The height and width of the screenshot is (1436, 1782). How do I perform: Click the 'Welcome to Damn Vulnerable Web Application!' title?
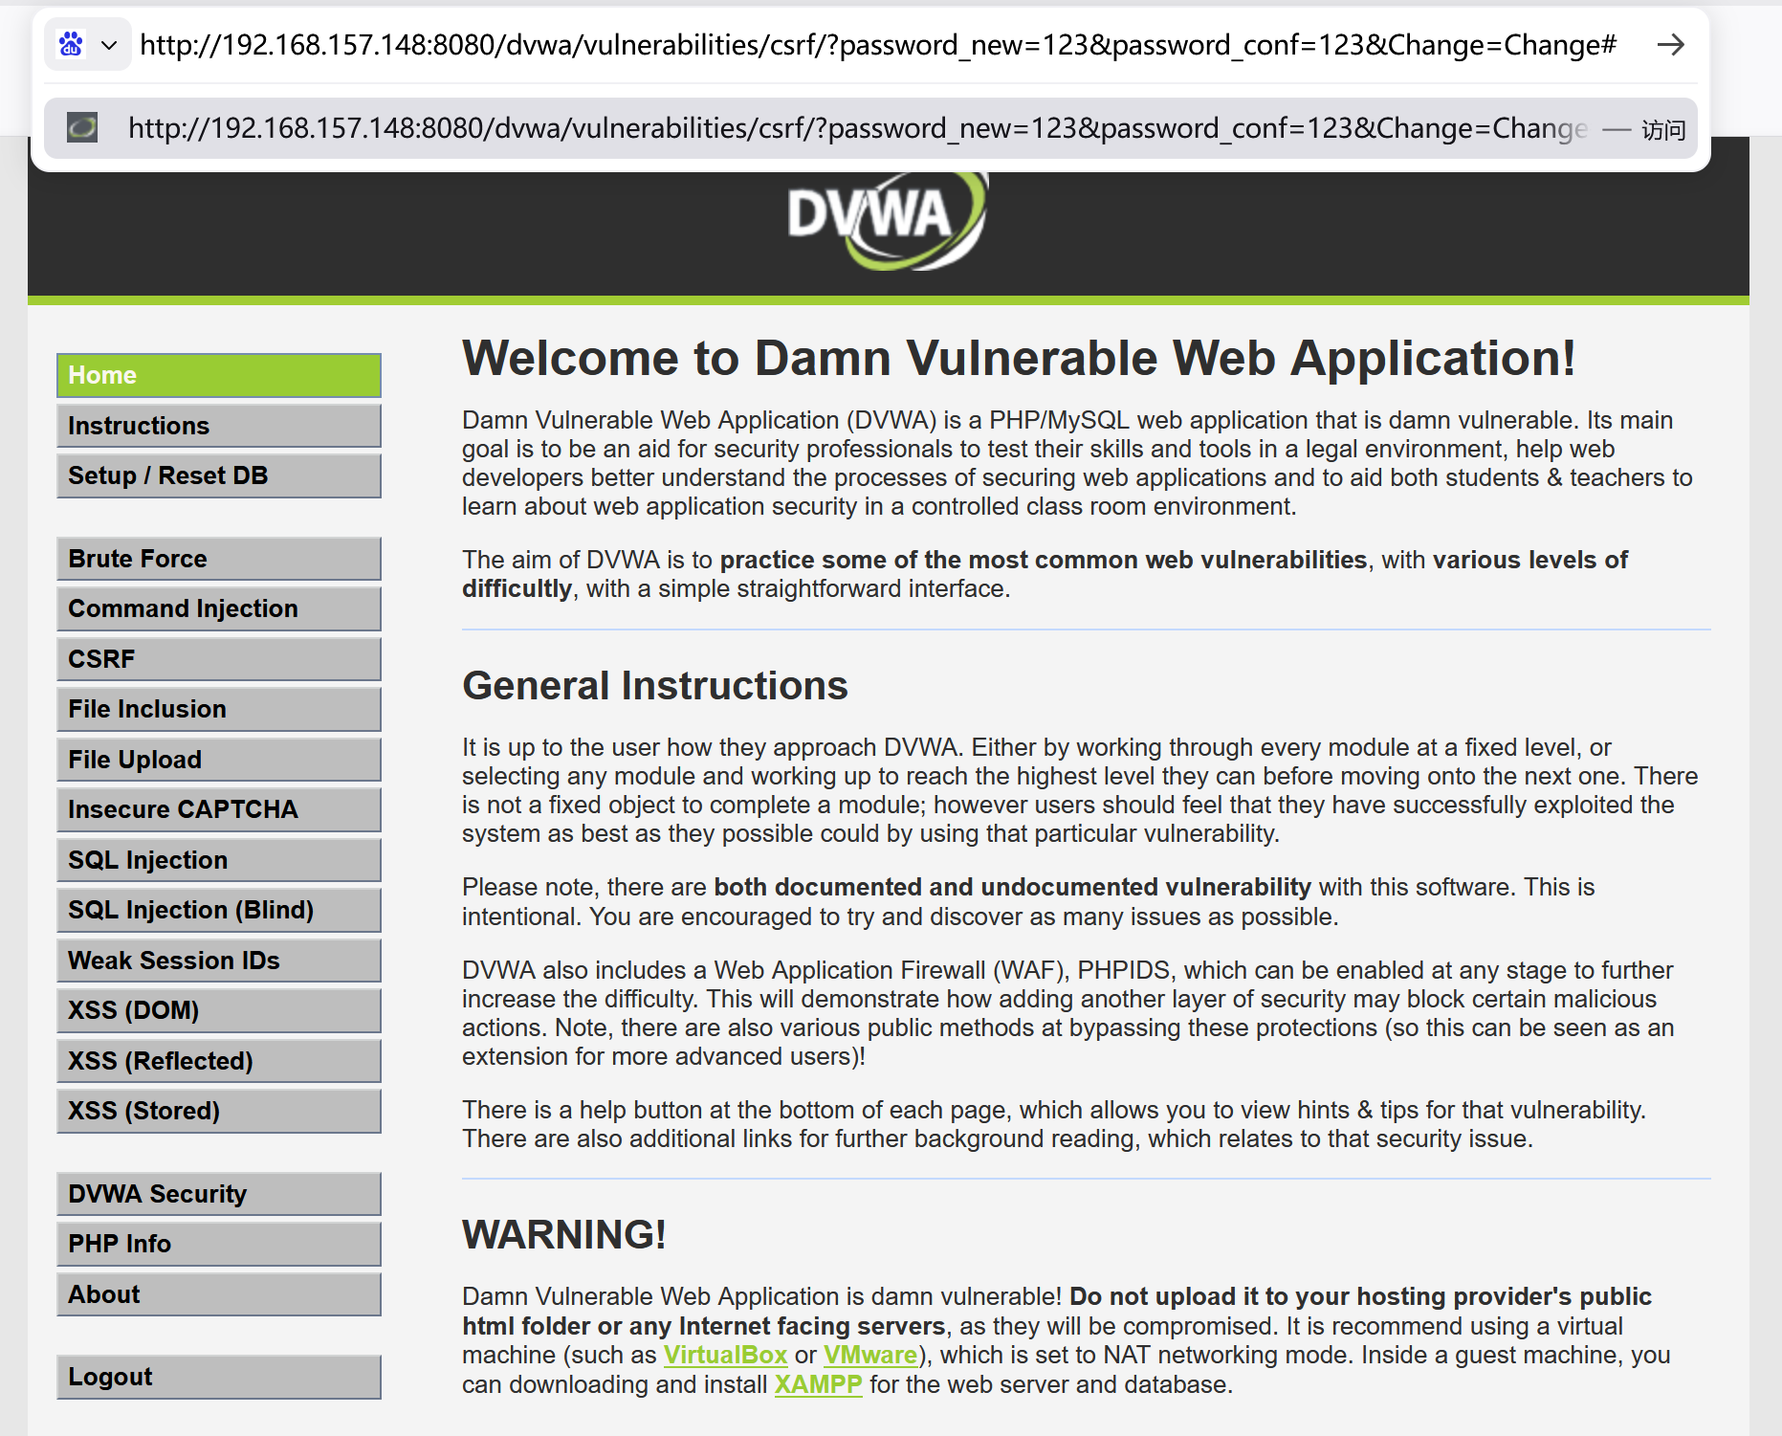pos(1019,359)
